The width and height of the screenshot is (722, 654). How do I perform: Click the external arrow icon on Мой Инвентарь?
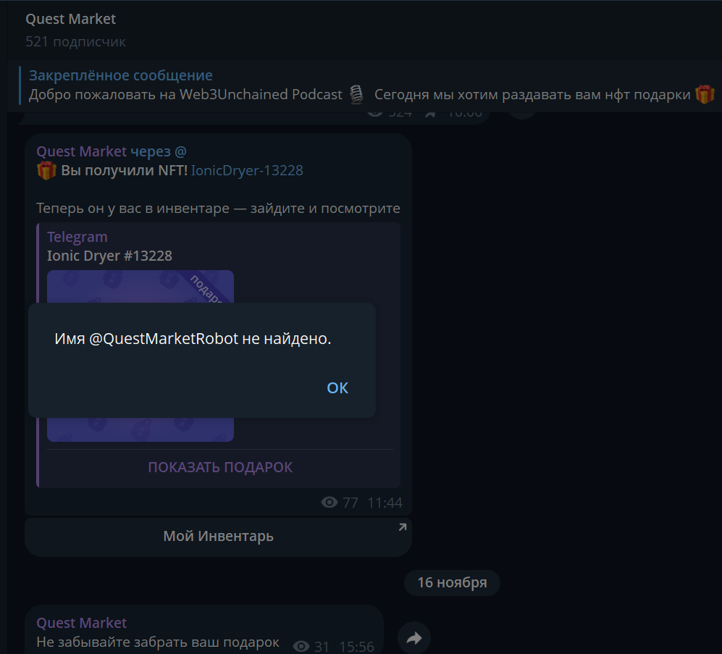coord(403,527)
